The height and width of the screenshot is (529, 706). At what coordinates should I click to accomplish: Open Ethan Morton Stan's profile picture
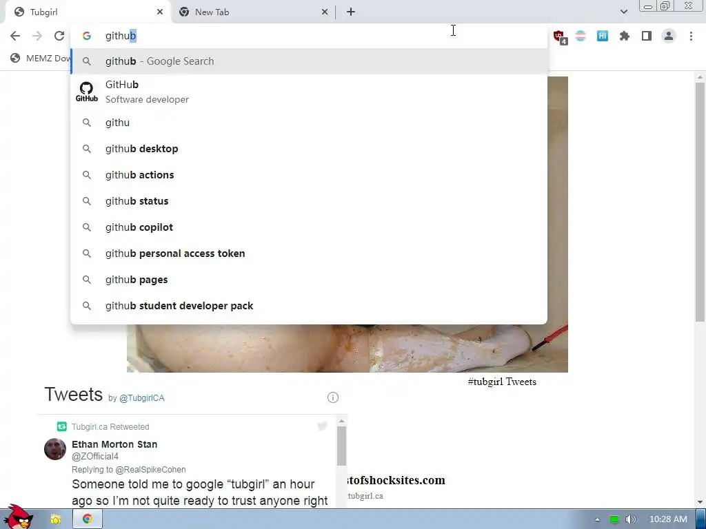coord(55,449)
